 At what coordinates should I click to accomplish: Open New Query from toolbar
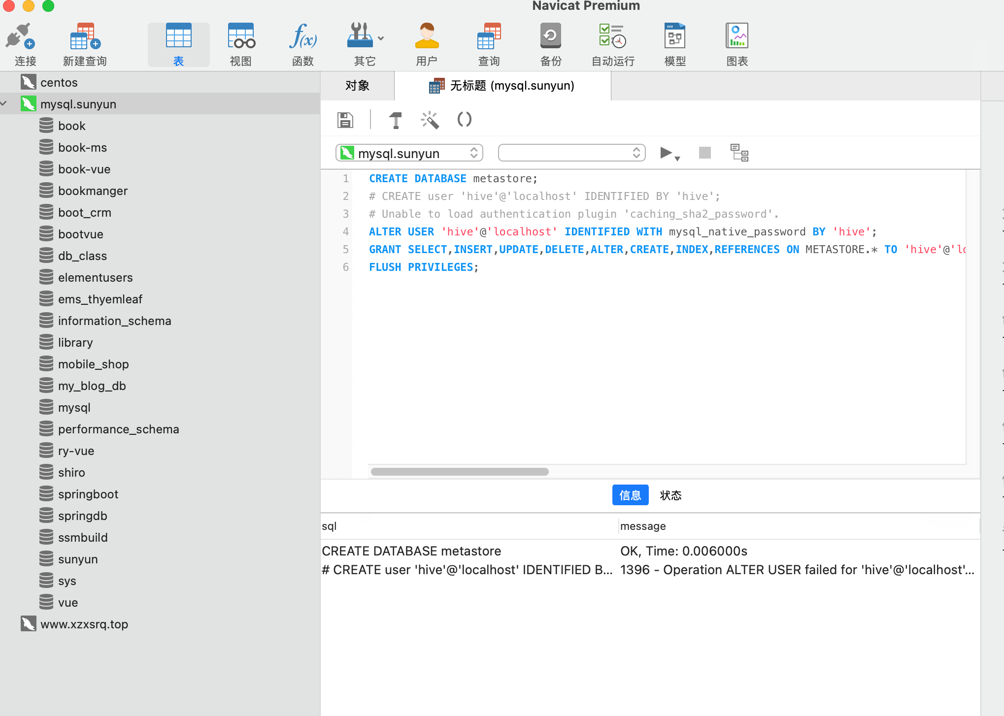pyautogui.click(x=85, y=37)
